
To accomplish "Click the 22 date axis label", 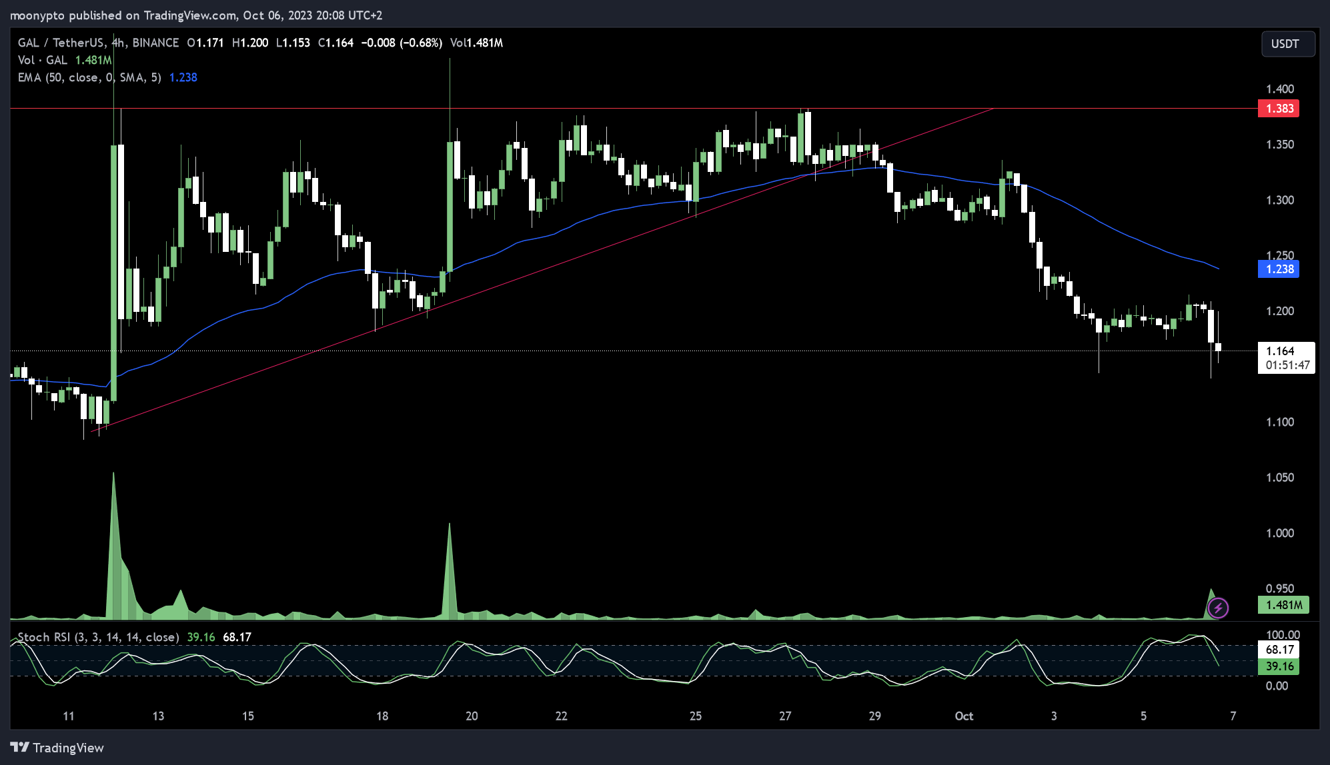I will [562, 716].
